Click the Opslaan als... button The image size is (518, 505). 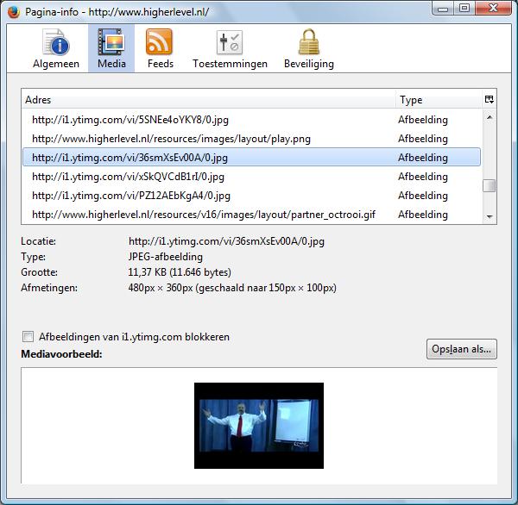point(462,349)
